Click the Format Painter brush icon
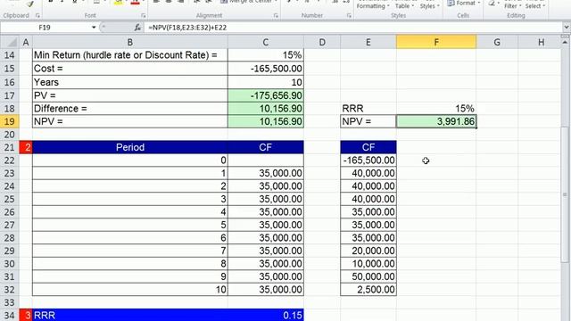 (30, 4)
